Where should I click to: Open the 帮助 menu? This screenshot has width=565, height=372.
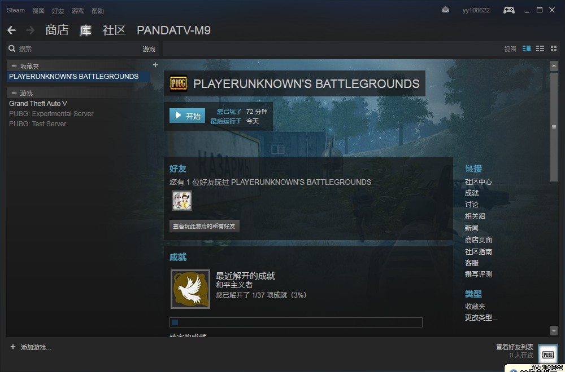click(x=98, y=11)
